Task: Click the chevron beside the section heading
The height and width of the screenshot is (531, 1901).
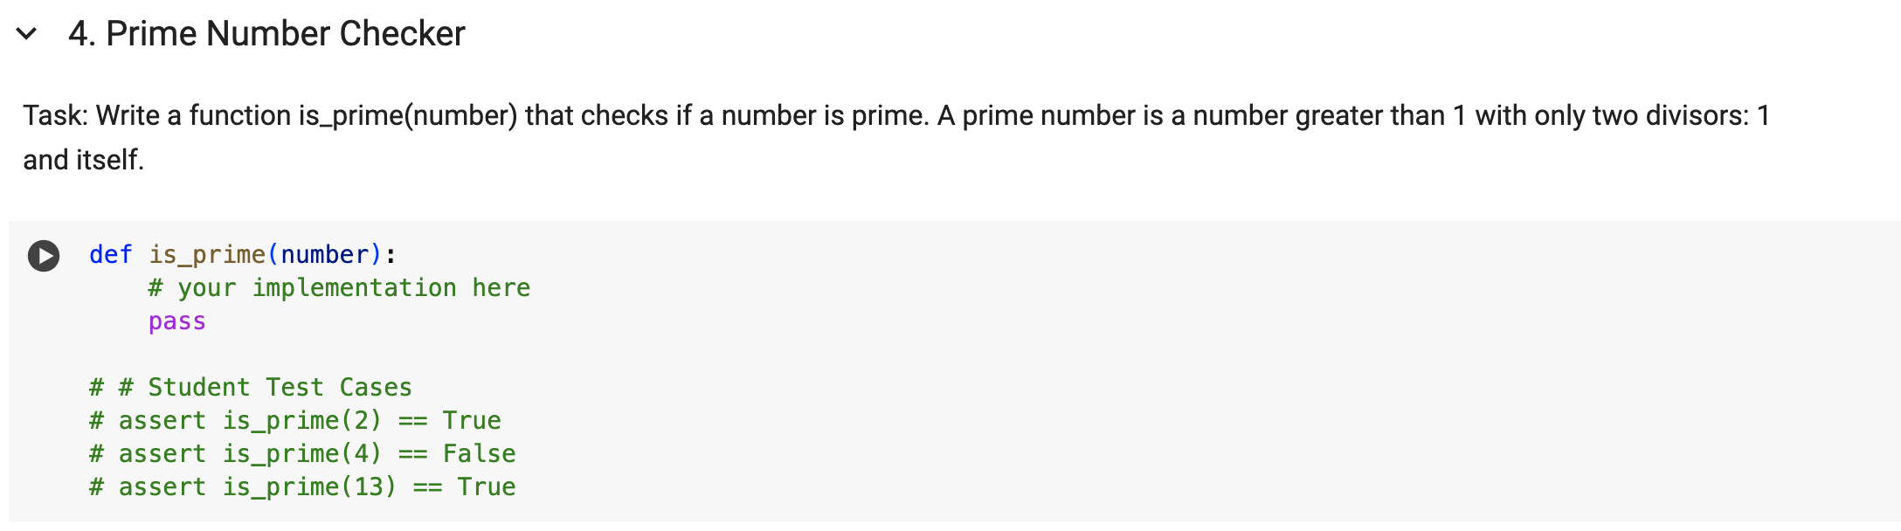Action: click(x=27, y=33)
